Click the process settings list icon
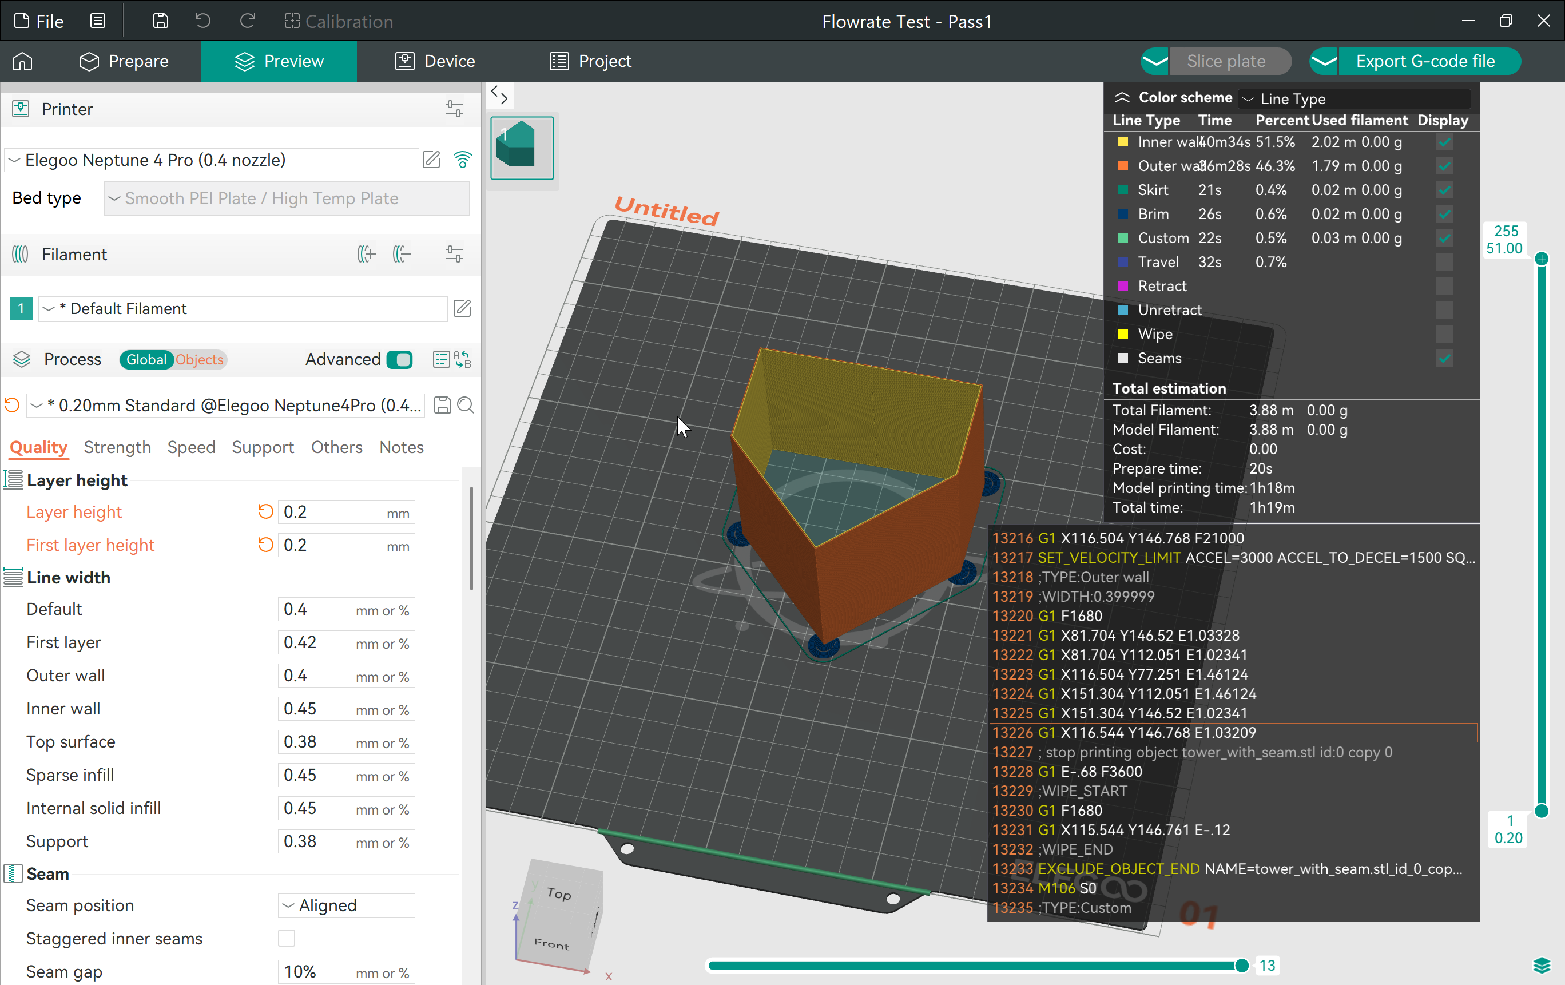Viewport: 1565px width, 985px height. (441, 359)
